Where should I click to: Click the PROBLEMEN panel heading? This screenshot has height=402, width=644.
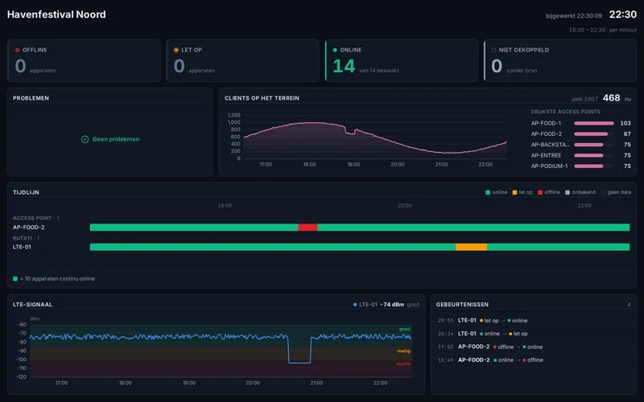31,98
